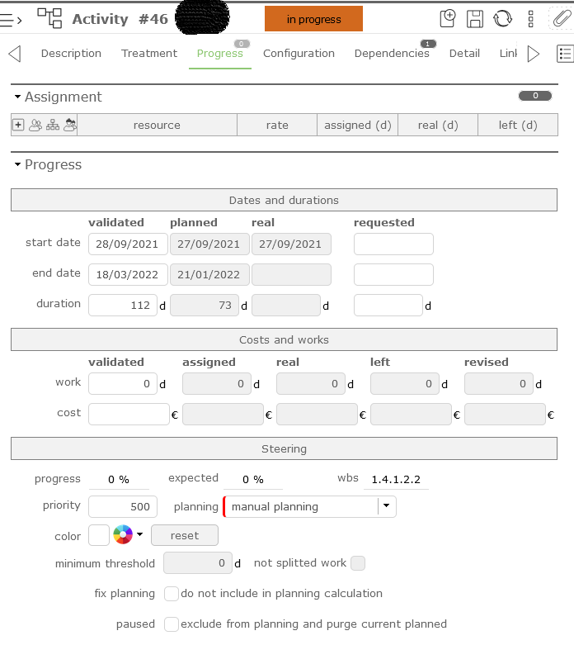
Task: Toggle the not splitted work checkbox
Action: pyautogui.click(x=358, y=563)
